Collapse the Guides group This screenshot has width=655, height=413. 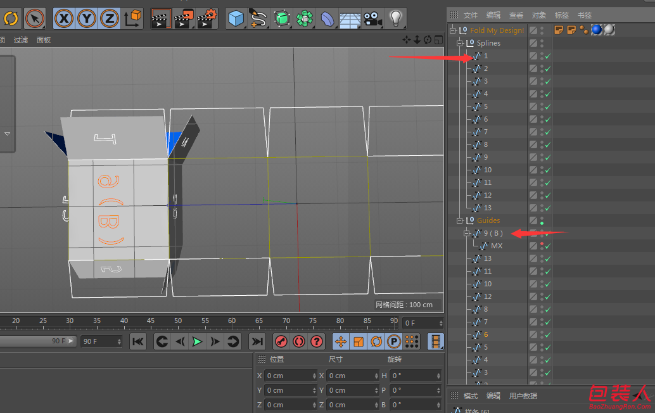(459, 220)
